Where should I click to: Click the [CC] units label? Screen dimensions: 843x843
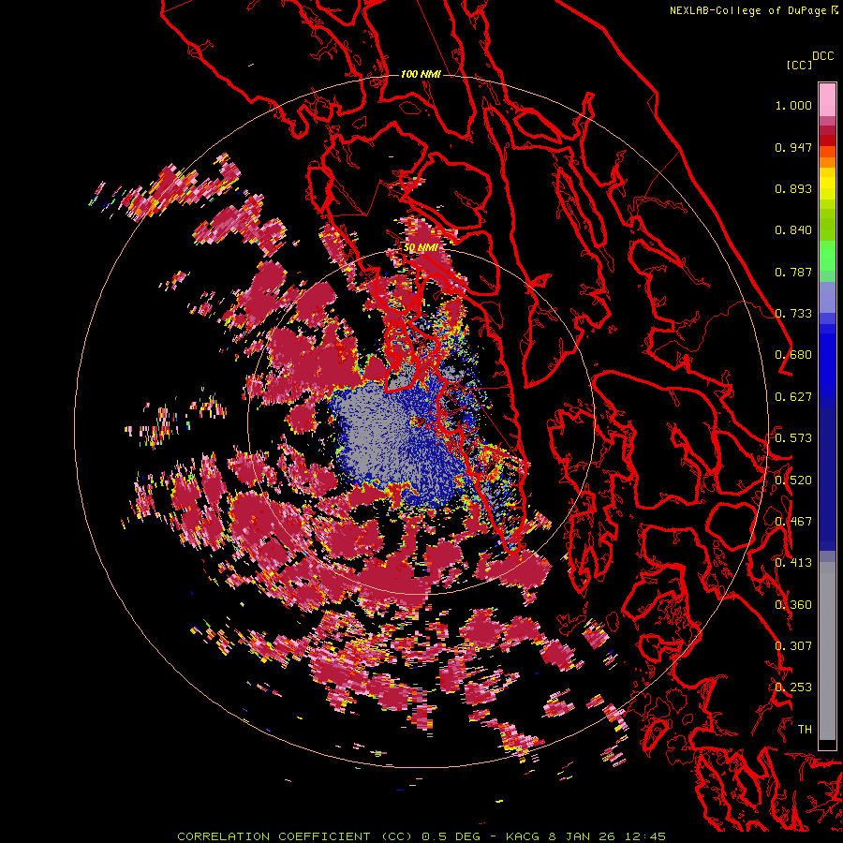click(799, 65)
